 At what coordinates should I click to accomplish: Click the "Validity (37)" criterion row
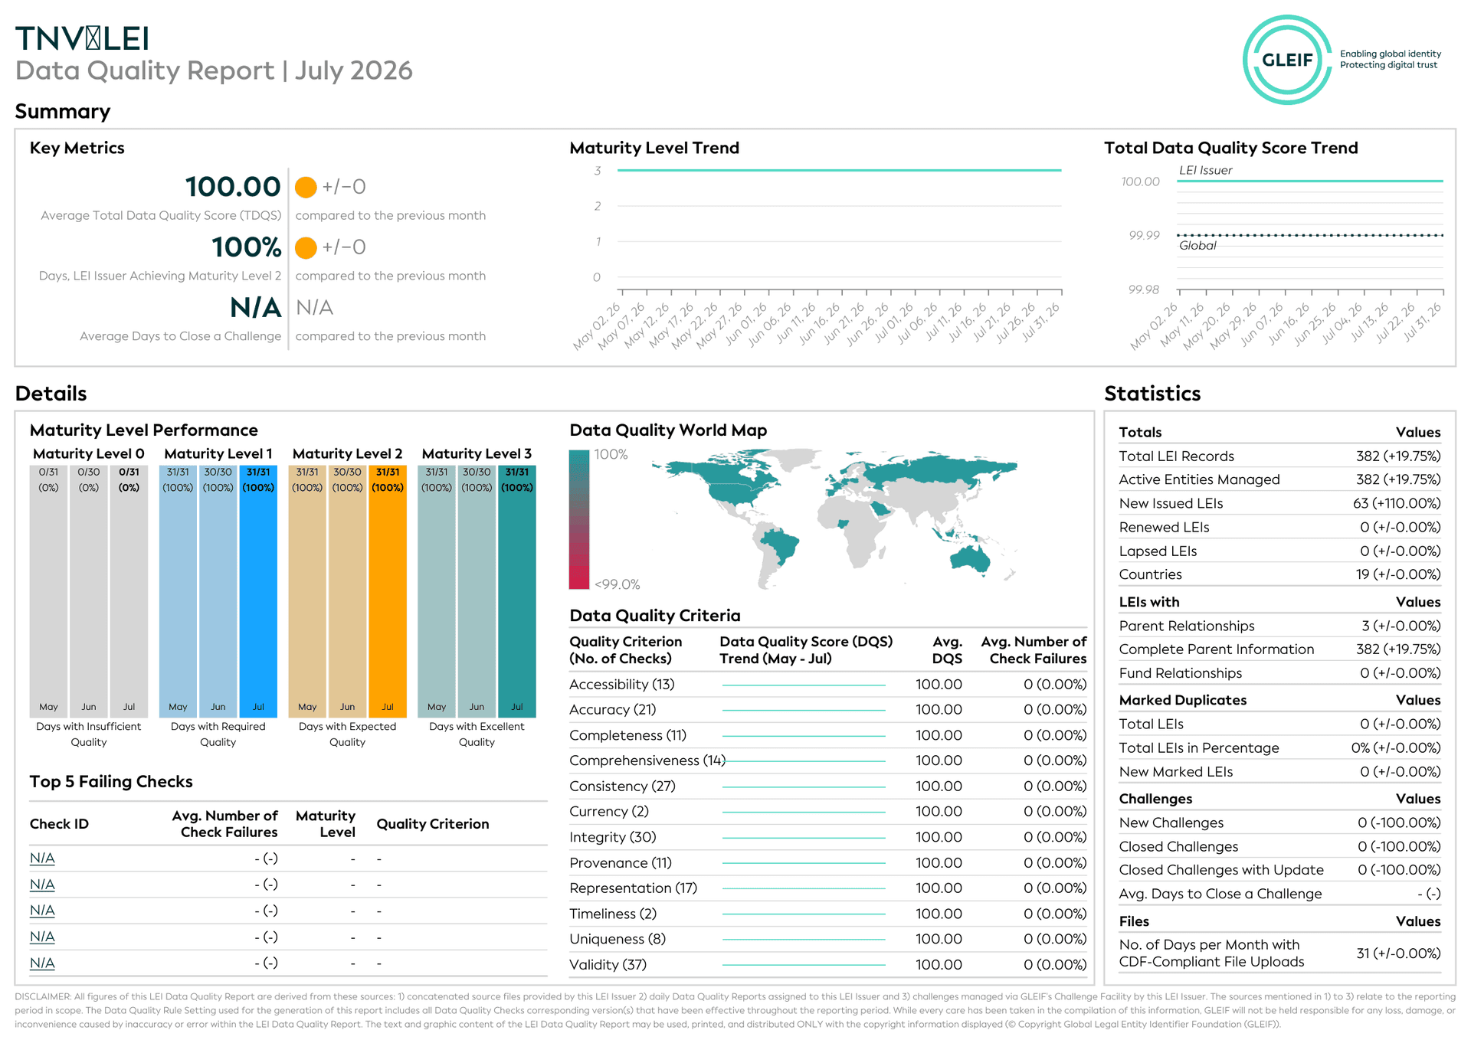pos(827,965)
